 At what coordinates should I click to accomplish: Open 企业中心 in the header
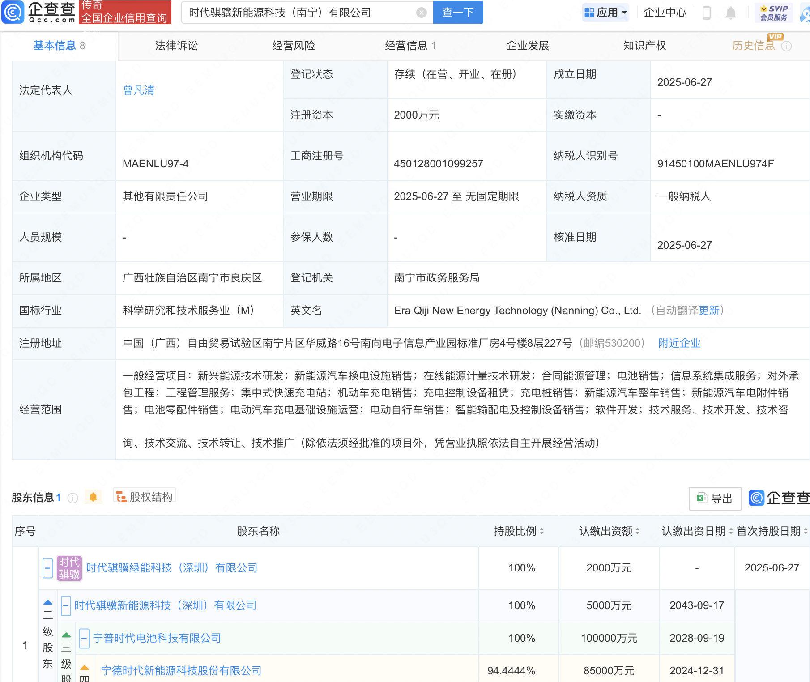point(665,13)
